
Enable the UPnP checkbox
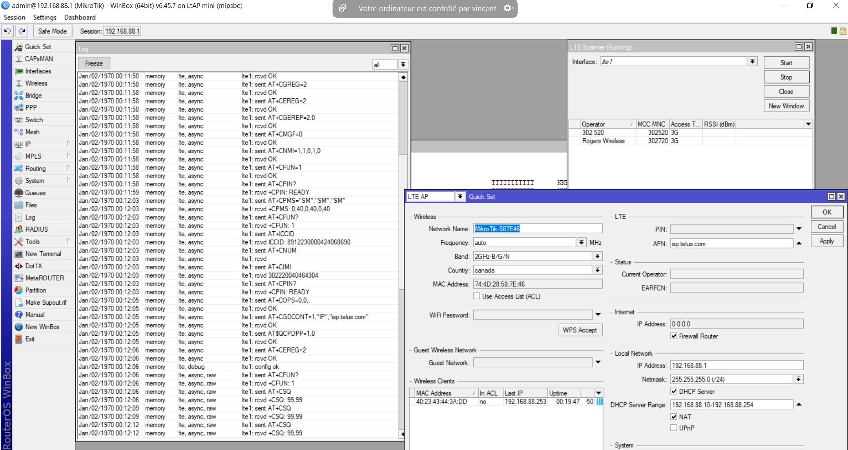click(x=674, y=428)
